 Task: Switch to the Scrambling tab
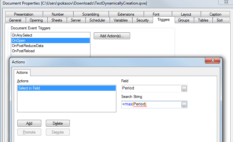[91, 14]
